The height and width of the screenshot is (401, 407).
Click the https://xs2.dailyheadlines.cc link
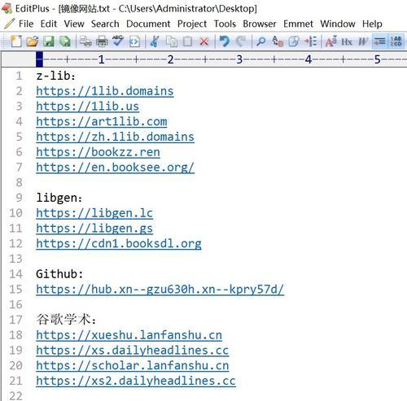pyautogui.click(x=136, y=381)
